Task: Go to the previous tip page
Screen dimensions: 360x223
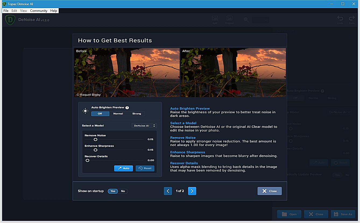Action: [168, 191]
